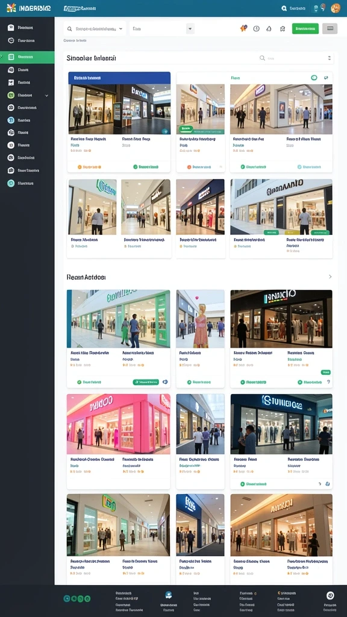This screenshot has height=617, width=347.
Task: Click the orange star icon in the toolbar
Action: tap(243, 28)
